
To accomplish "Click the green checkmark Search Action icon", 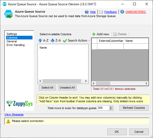I will pyautogui.click(x=65, y=40).
